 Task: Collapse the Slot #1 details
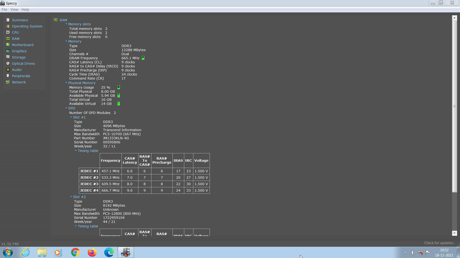click(x=71, y=117)
